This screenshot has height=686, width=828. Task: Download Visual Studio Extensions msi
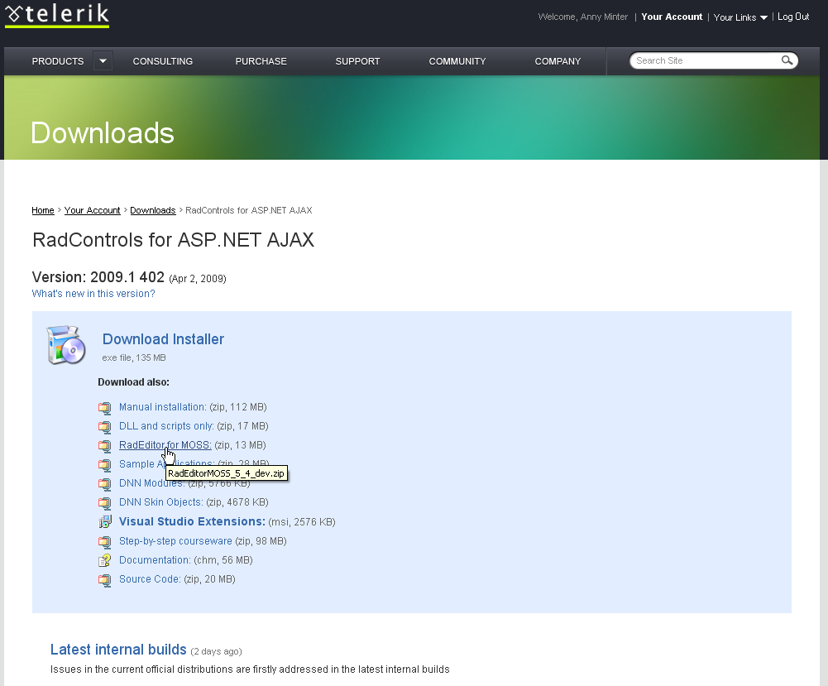click(x=192, y=522)
